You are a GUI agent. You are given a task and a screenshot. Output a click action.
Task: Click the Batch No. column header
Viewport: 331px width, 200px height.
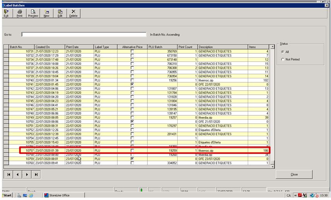[21, 47]
